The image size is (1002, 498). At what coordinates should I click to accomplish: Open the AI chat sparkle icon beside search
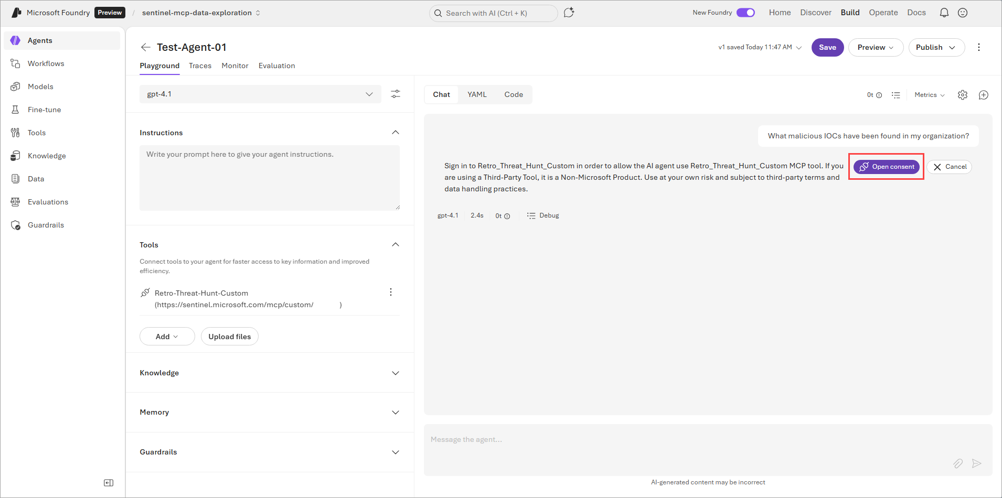(569, 13)
